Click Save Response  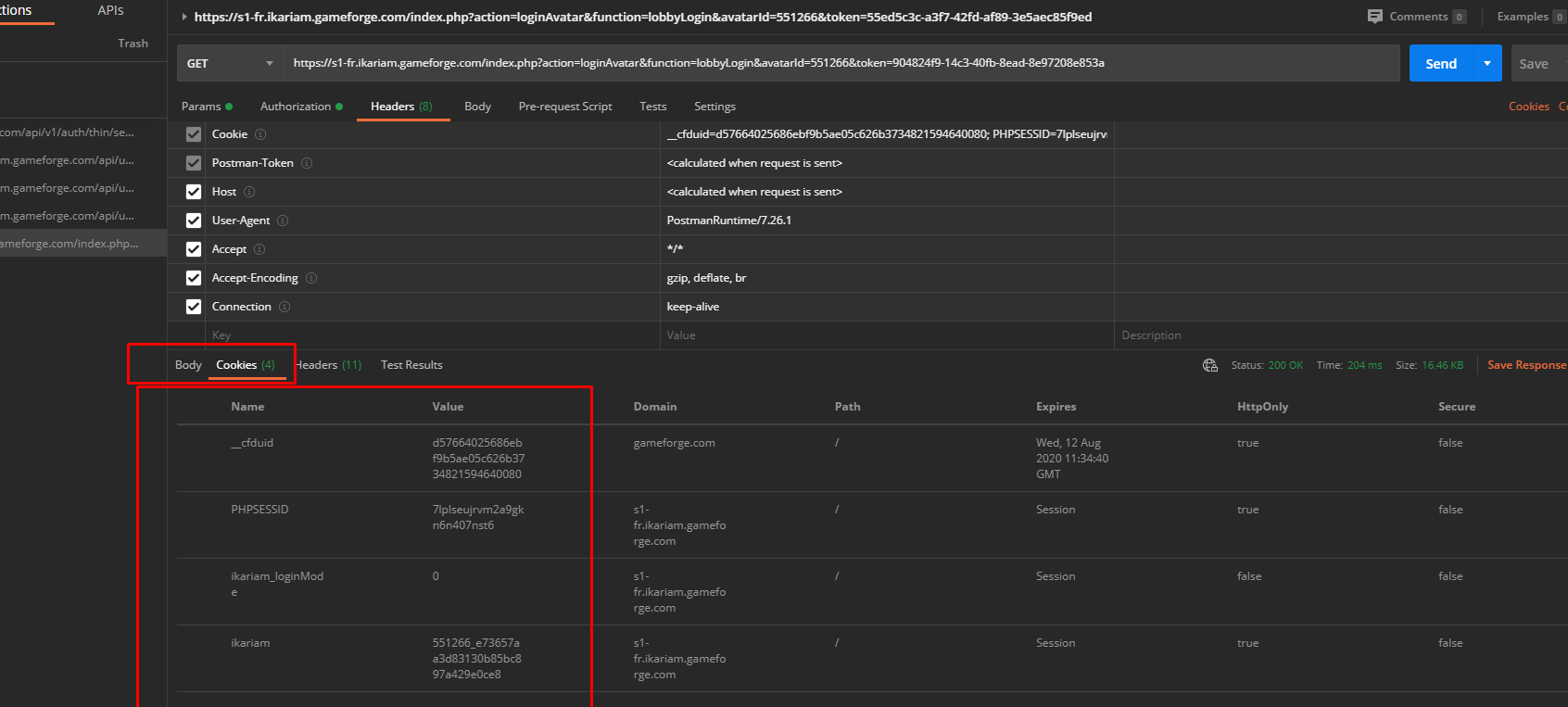tap(1526, 365)
